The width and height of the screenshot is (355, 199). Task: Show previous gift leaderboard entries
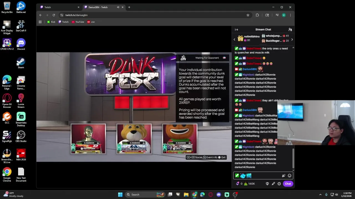pos(234,40)
